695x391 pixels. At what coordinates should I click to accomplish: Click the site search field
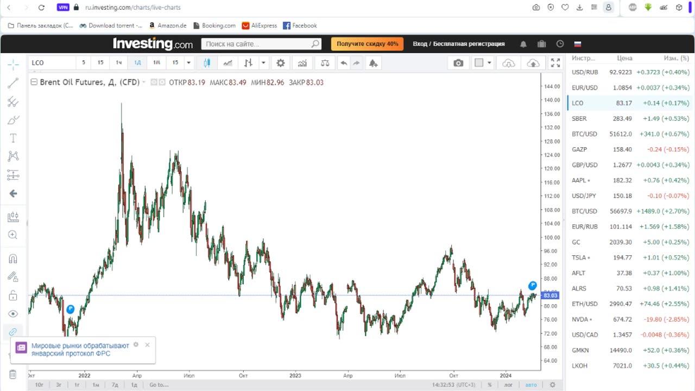click(261, 44)
